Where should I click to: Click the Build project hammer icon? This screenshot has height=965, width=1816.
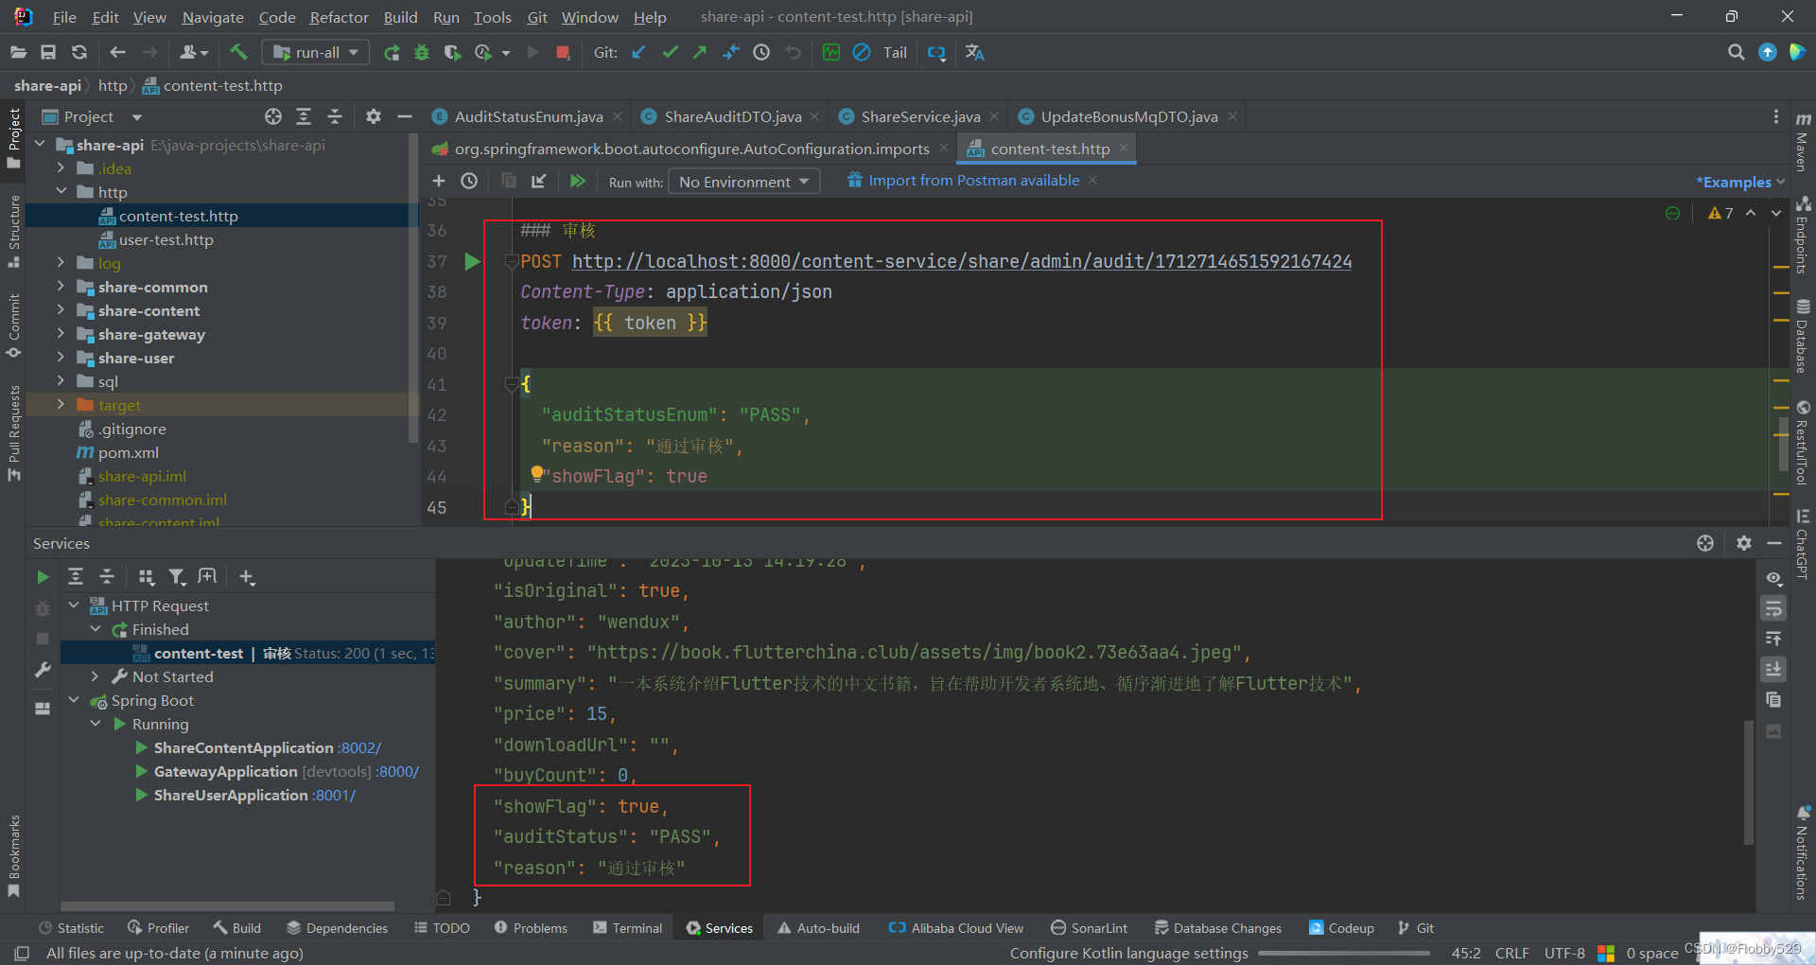[x=238, y=53]
